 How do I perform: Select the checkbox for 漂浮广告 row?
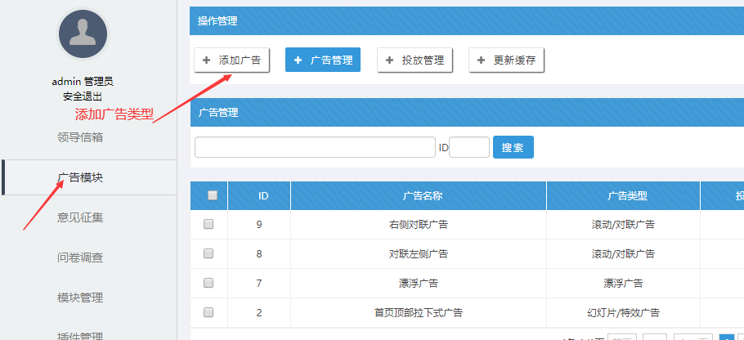pyautogui.click(x=208, y=283)
